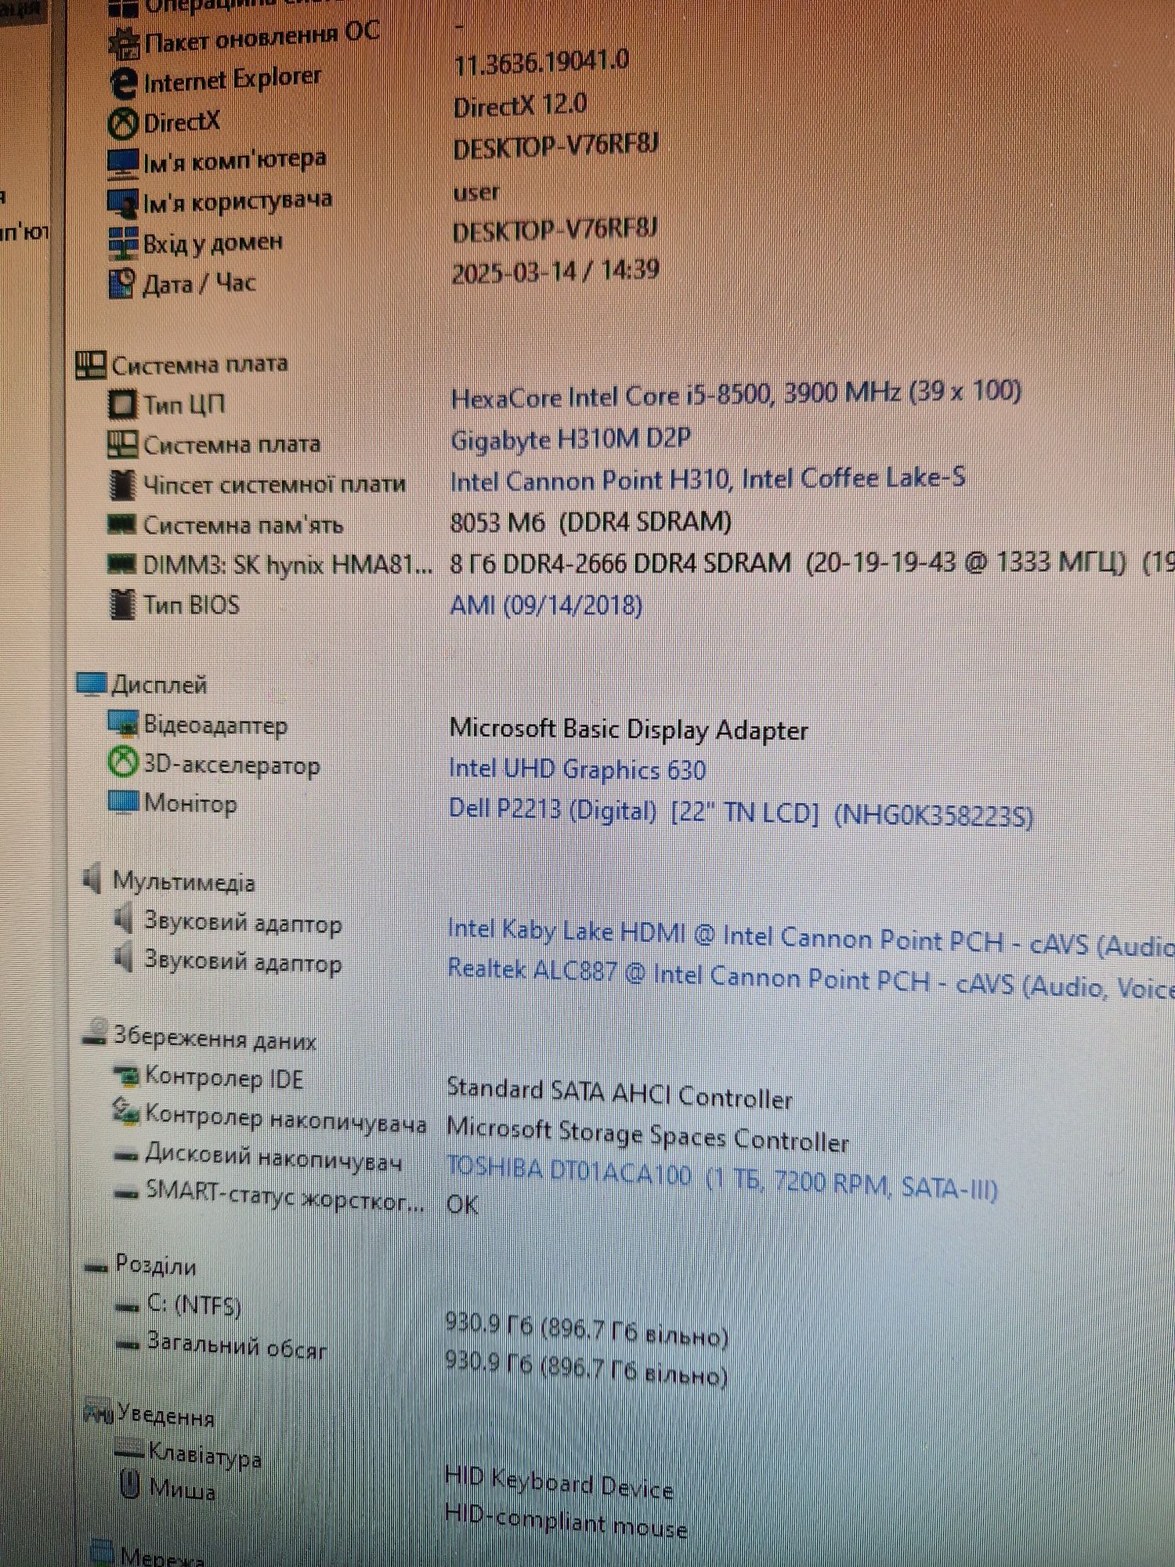Image resolution: width=1175 pixels, height=1567 pixels.
Task: Click the 3D-акселератор Xbox icon
Action: [122, 763]
